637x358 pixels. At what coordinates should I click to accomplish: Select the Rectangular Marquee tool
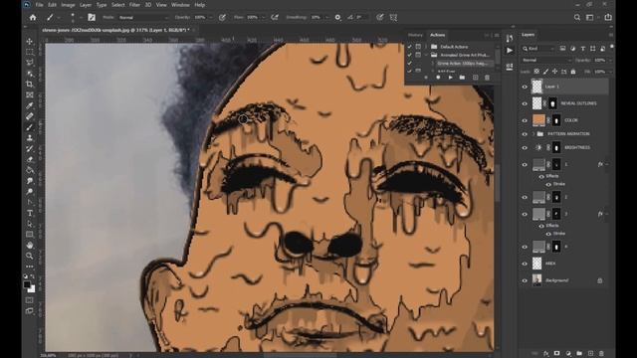(x=30, y=52)
